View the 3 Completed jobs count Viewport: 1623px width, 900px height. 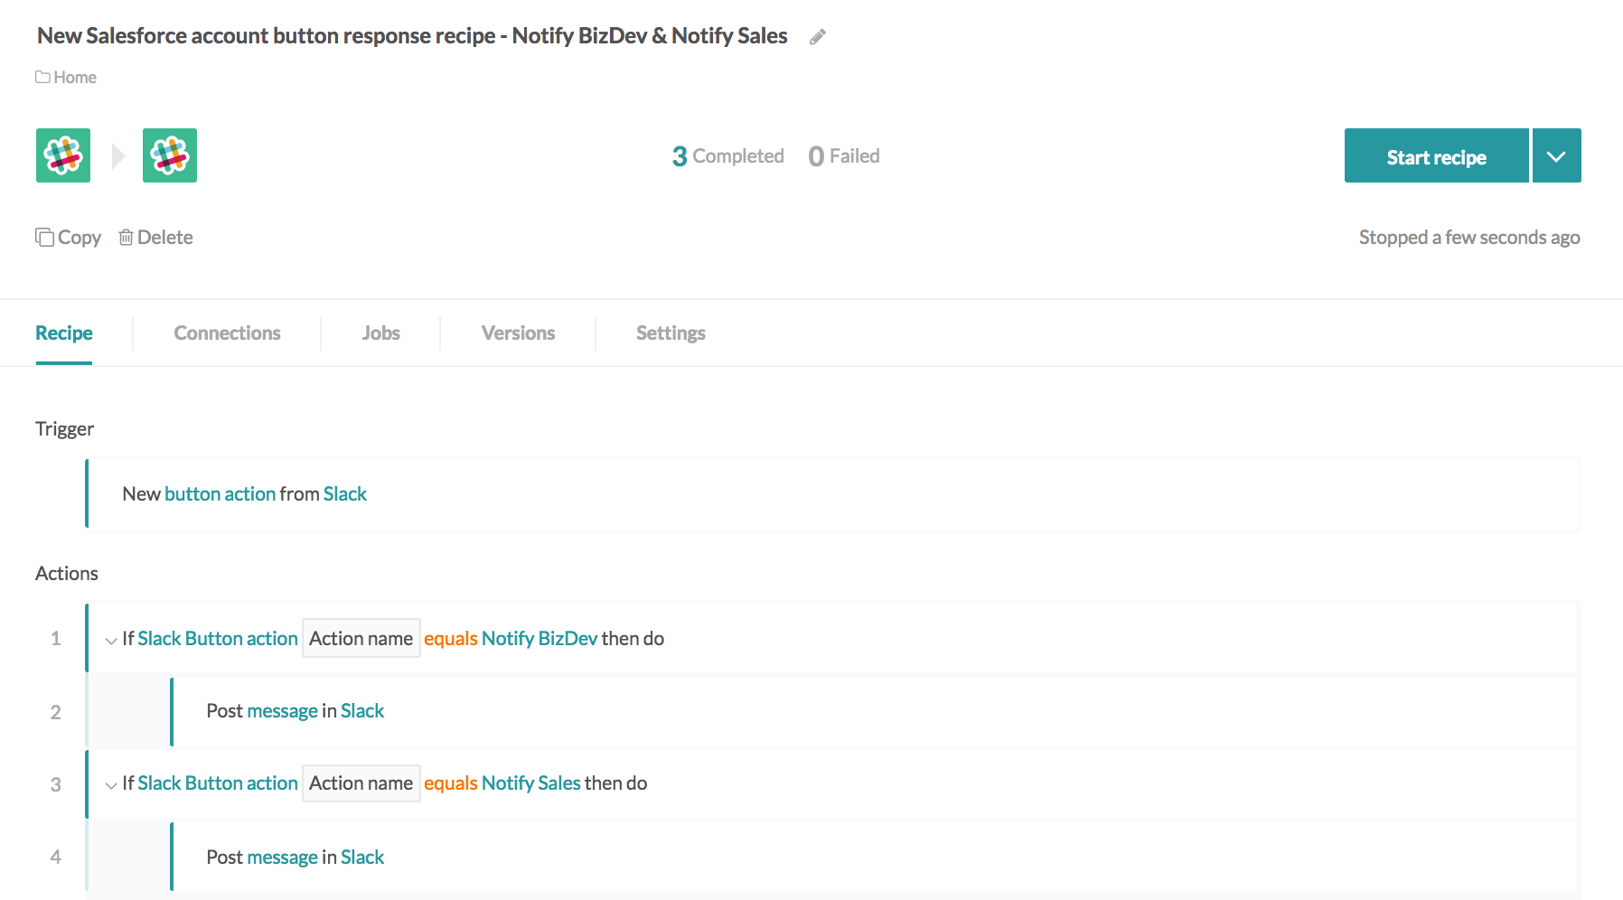pyautogui.click(x=727, y=156)
